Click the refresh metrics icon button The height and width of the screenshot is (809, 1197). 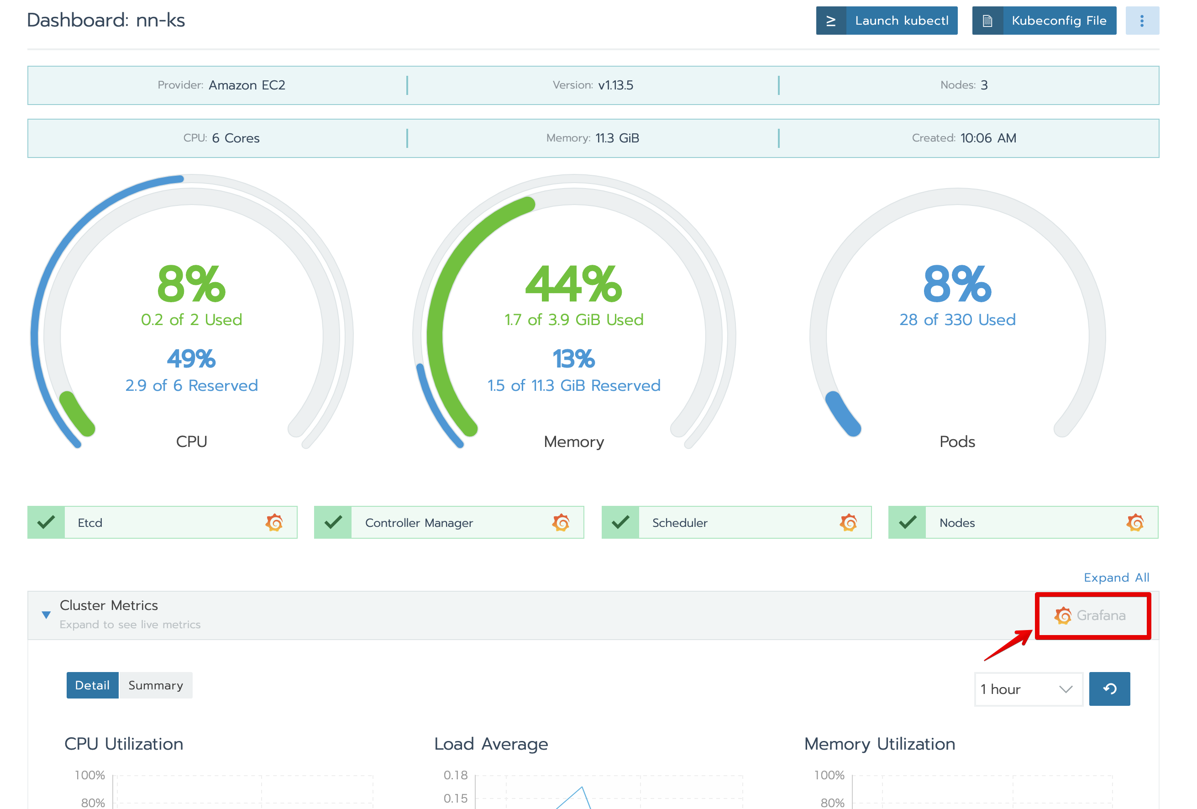click(x=1109, y=689)
